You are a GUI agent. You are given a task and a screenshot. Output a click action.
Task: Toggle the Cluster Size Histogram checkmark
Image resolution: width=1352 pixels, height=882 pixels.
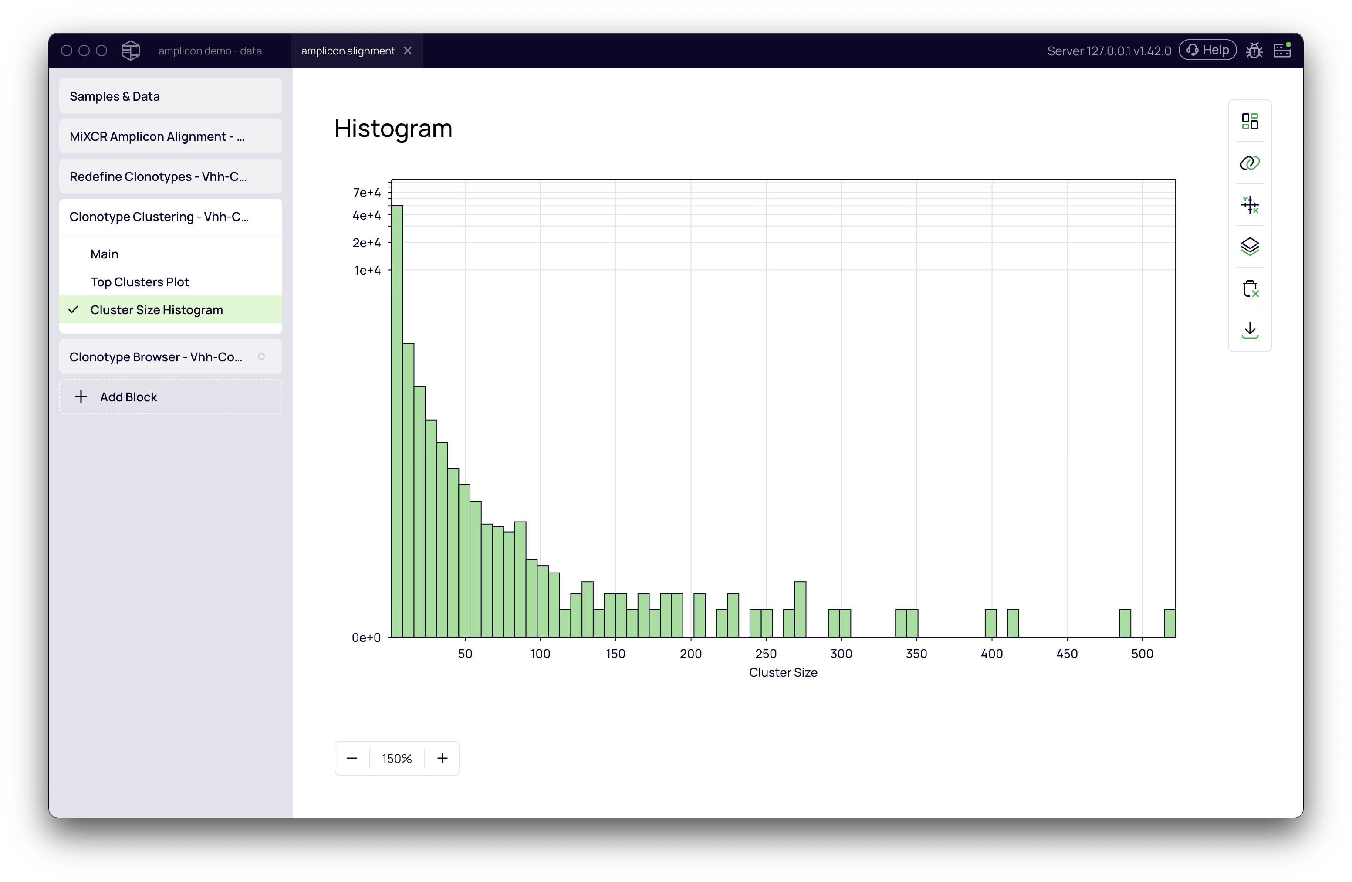pyautogui.click(x=73, y=310)
